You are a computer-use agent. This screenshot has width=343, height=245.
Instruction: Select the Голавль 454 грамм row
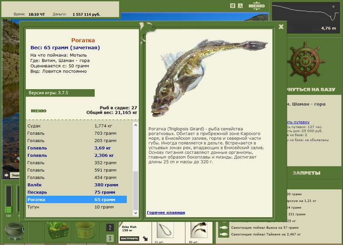[77, 178]
